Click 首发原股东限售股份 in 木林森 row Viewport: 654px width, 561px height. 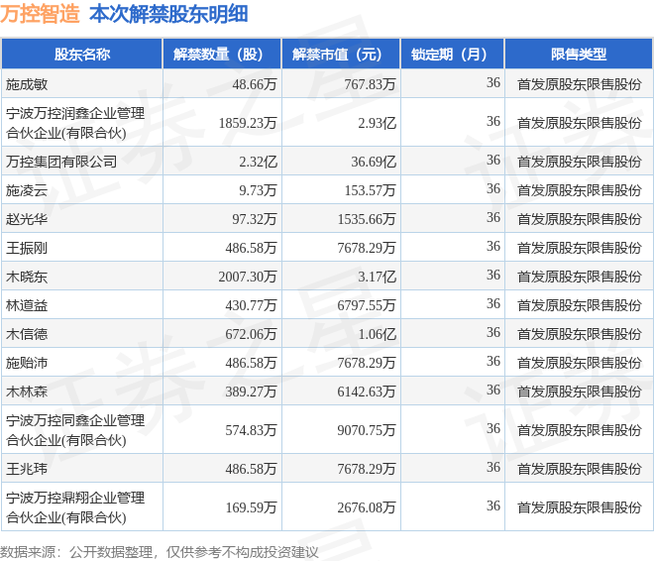(x=580, y=392)
